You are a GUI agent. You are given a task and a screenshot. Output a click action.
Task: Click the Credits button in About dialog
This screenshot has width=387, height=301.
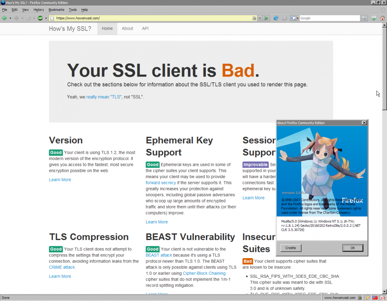coord(291,248)
